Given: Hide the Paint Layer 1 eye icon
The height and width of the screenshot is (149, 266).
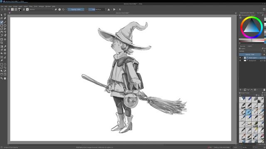Looking at the screenshot, I should click(x=240, y=58).
